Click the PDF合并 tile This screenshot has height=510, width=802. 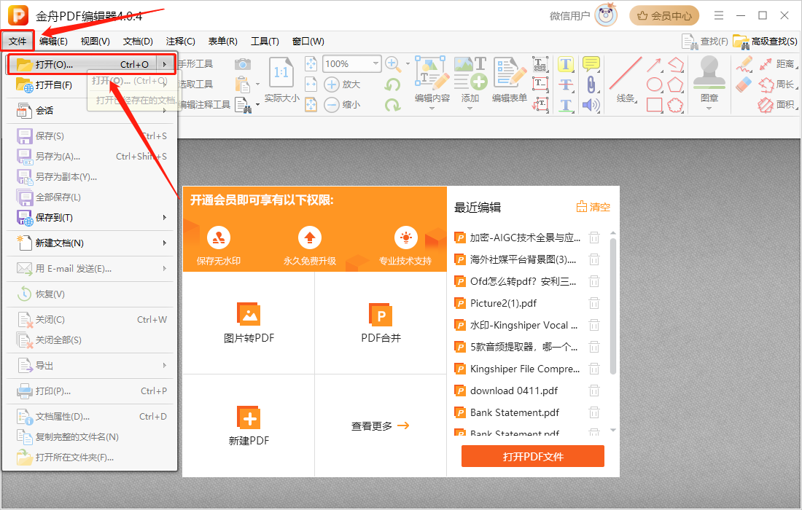click(381, 323)
